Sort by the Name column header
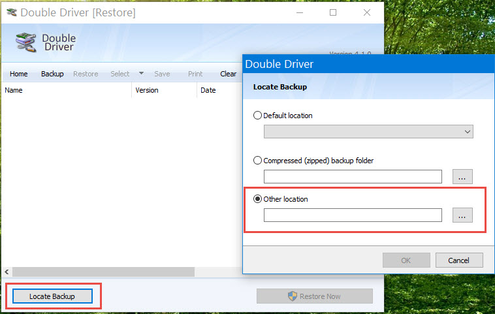Screen dimensions: 495x314 tap(67, 90)
